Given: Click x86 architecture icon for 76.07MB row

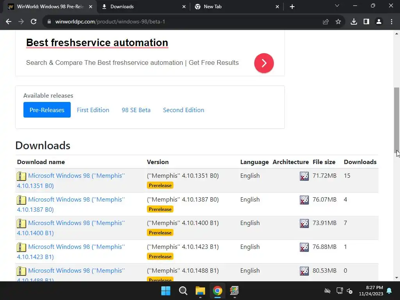Looking at the screenshot, I should click(x=304, y=200).
